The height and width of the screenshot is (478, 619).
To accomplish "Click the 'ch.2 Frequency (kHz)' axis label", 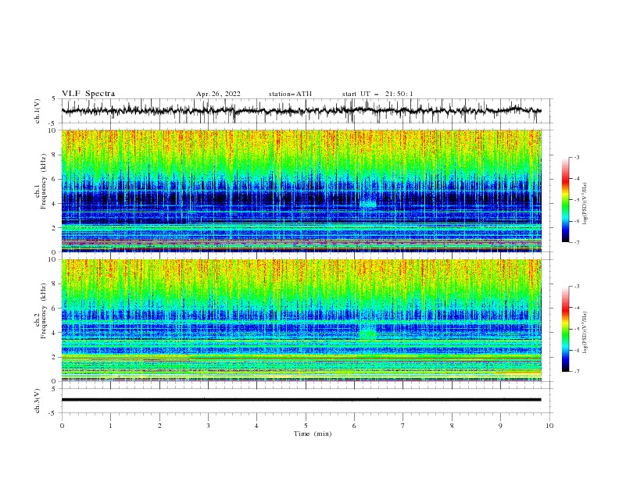I will click(x=41, y=311).
